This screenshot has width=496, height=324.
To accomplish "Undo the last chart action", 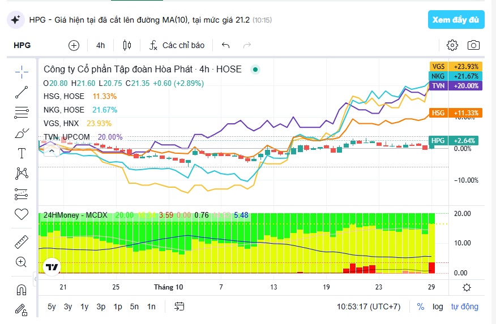I will click(x=225, y=45).
